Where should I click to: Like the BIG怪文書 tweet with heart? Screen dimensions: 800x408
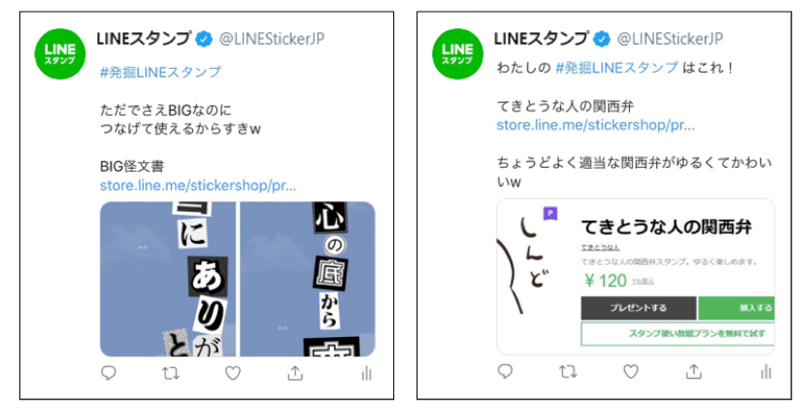(233, 373)
